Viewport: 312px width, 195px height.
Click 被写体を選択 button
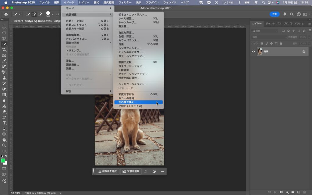pos(108,171)
